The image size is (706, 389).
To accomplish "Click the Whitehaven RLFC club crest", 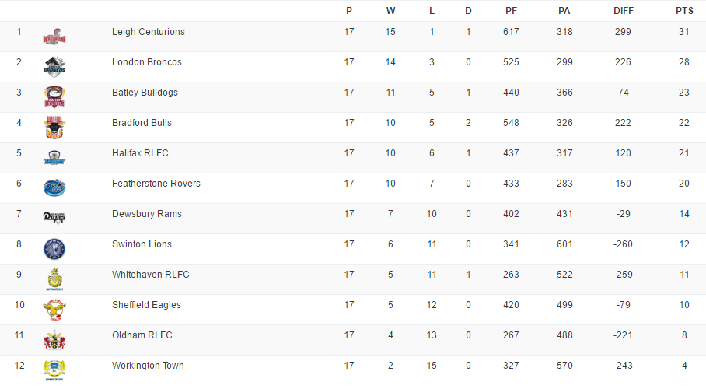I will 54,279.
